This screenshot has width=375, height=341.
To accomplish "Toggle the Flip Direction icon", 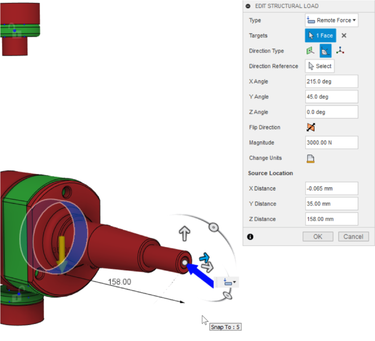I will pyautogui.click(x=310, y=127).
